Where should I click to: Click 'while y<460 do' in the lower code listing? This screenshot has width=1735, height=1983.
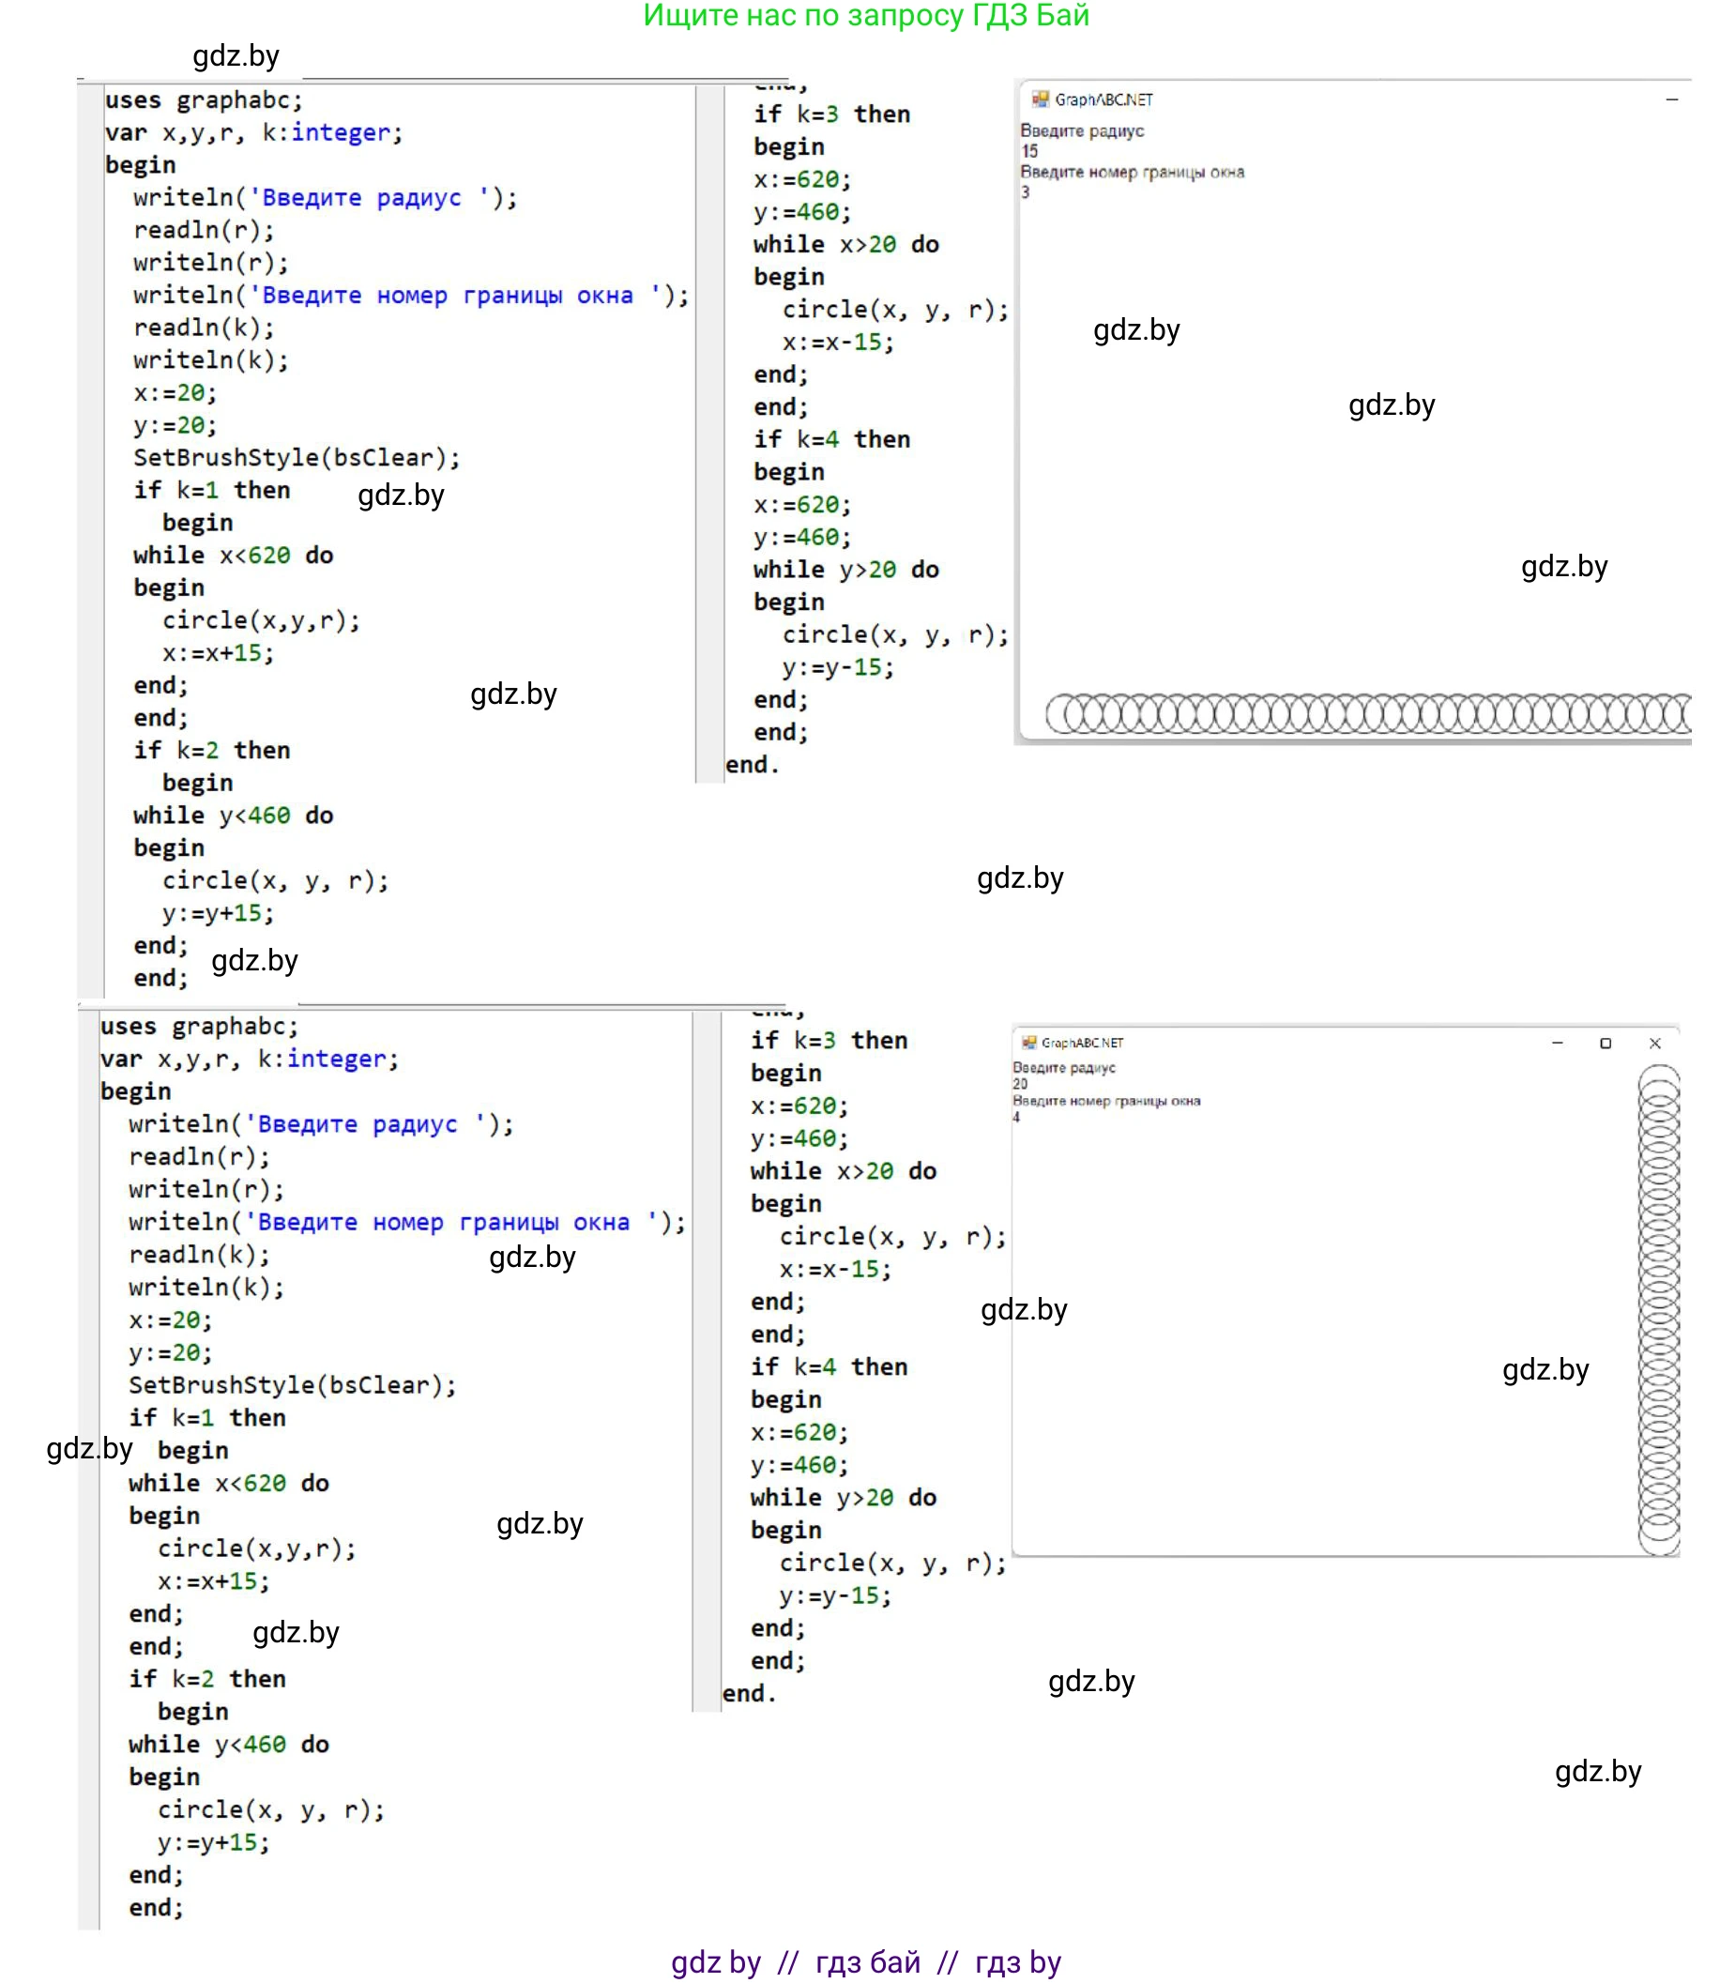point(229,1744)
